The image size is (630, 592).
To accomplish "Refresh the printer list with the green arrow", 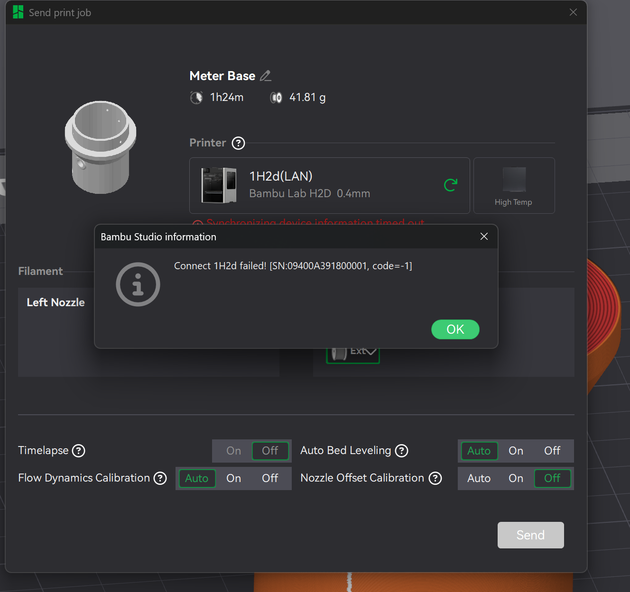I will pyautogui.click(x=450, y=185).
